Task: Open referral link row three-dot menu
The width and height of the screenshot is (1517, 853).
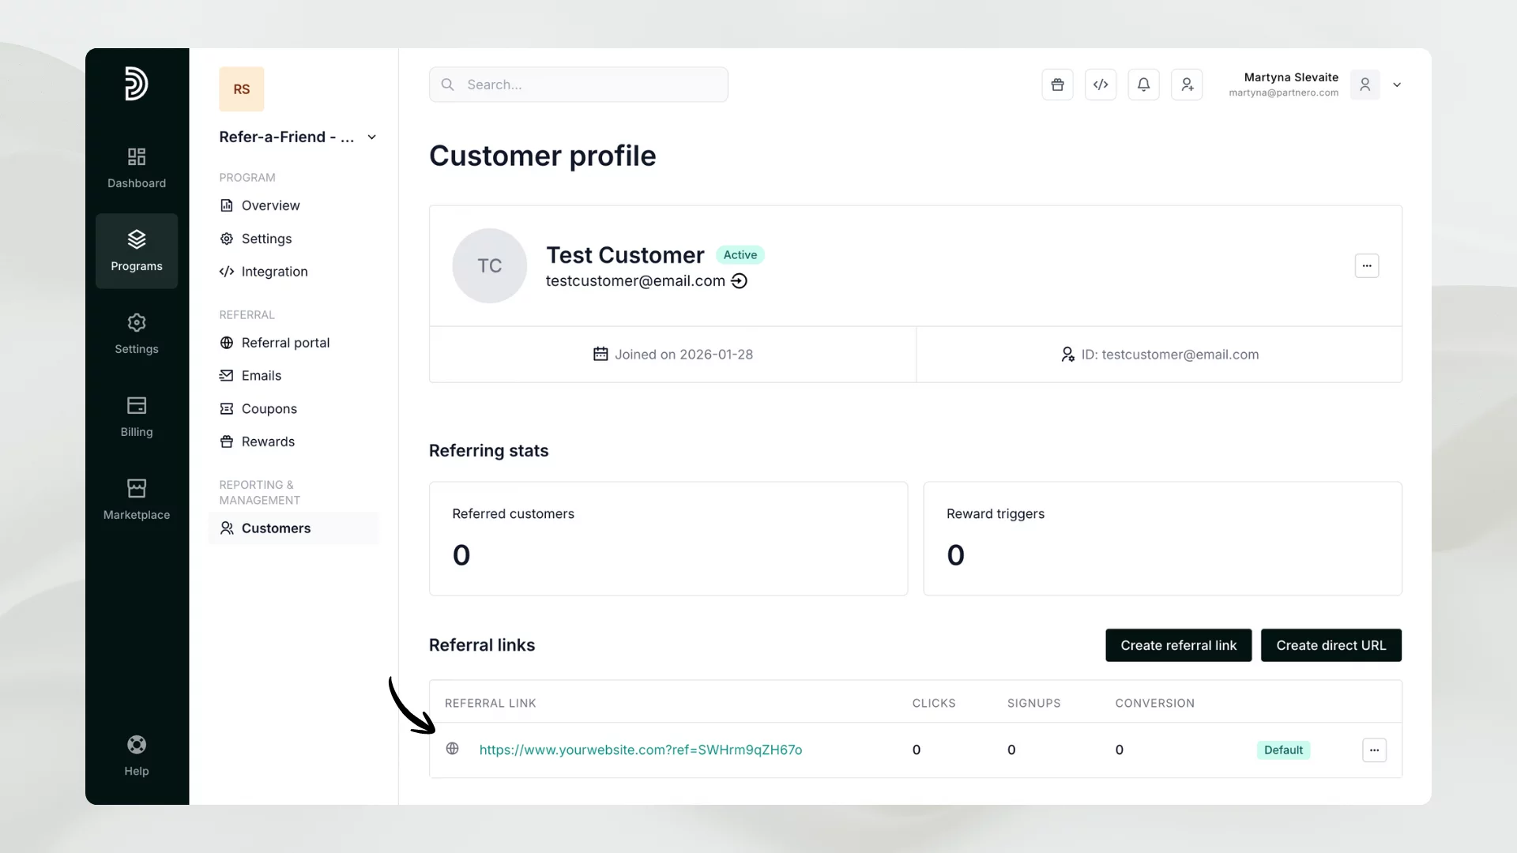Action: pos(1374,750)
